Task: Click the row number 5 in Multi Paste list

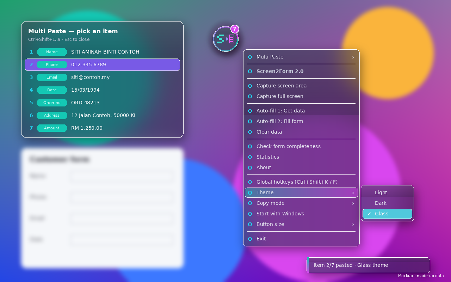Action: 31,103
